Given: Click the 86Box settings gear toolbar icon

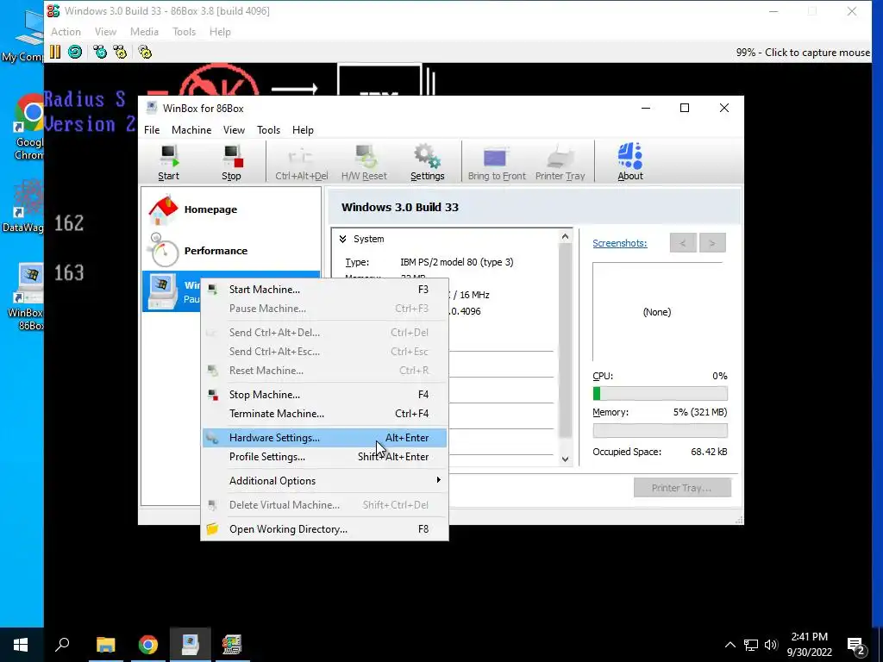Looking at the screenshot, I should 145,53.
